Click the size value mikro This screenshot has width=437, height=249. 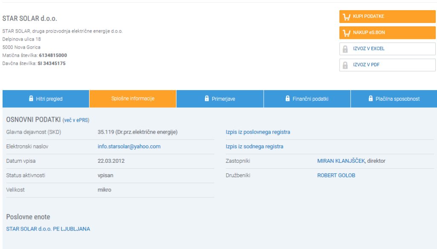(x=104, y=190)
